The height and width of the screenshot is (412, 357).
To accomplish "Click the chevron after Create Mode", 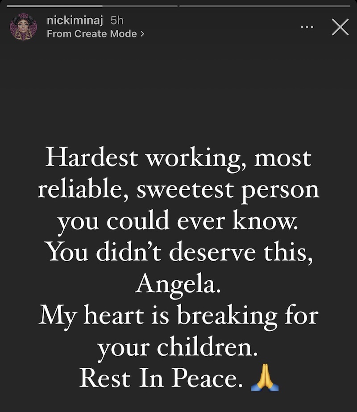I will click(x=142, y=34).
